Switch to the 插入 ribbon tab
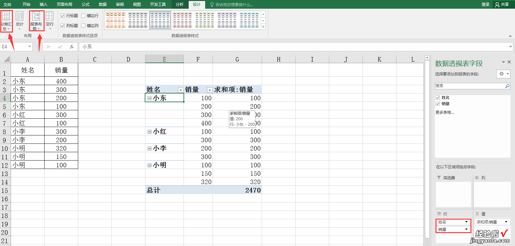Screen dimensions: 515x246 point(43,5)
